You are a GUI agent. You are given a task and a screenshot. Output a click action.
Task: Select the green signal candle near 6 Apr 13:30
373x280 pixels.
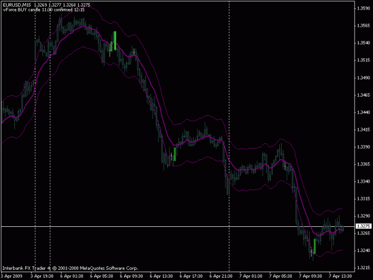point(175,154)
